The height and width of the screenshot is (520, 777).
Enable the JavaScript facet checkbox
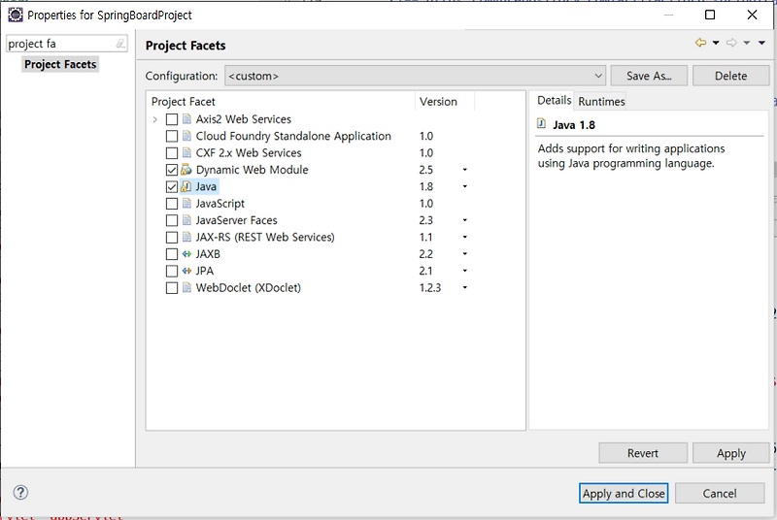[x=172, y=204]
